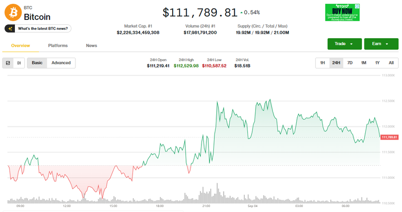Click the eToro Buy Now banner
This screenshot has height=212, width=402.
point(342,12)
